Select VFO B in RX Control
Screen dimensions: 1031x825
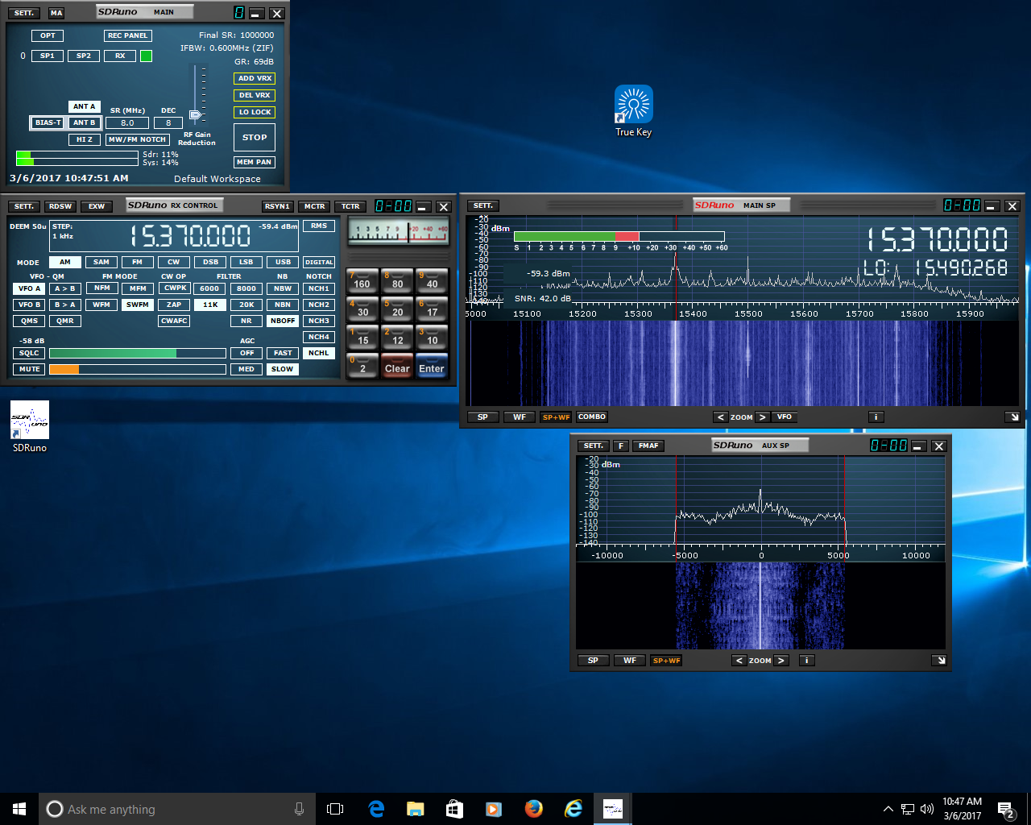point(27,305)
